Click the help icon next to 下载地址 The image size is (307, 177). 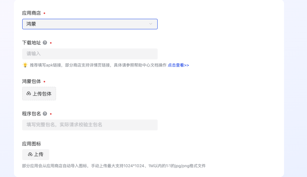(45, 42)
